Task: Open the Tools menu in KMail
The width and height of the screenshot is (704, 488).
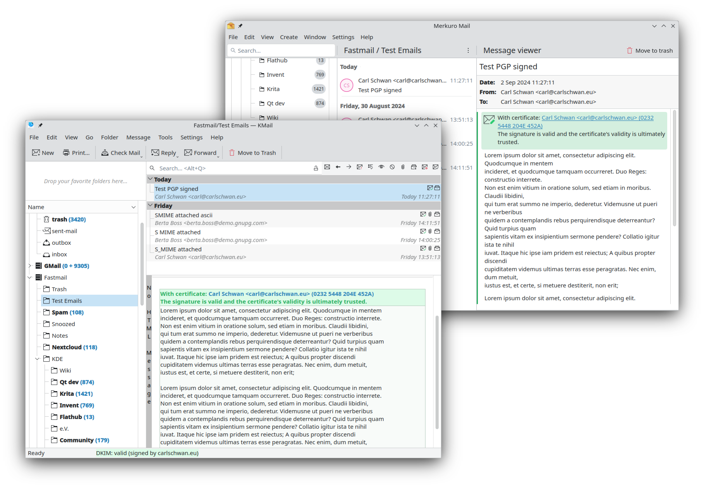Action: 165,137
